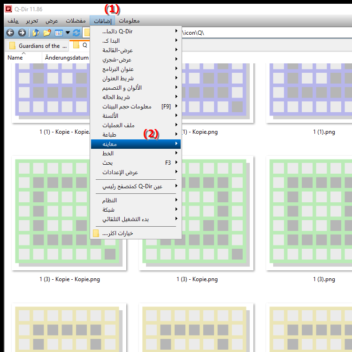Sort by the Name column header
Screen dimensions: 352x352
pyautogui.click(x=23, y=58)
